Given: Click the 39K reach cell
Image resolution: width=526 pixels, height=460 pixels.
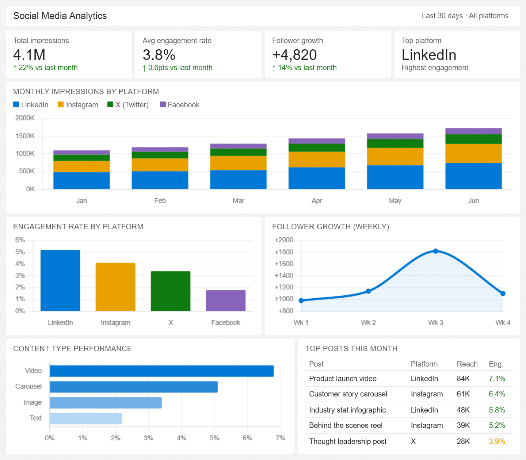Looking at the screenshot, I should [463, 425].
